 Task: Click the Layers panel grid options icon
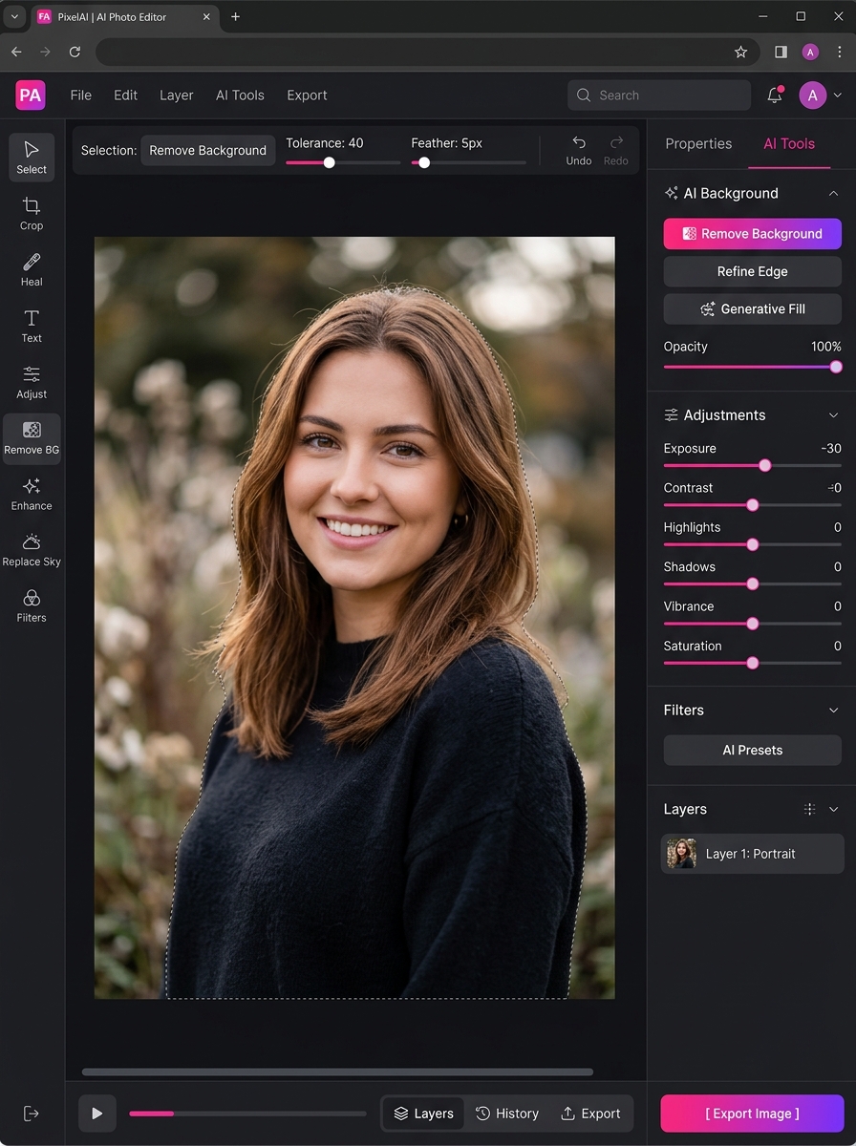(x=809, y=809)
